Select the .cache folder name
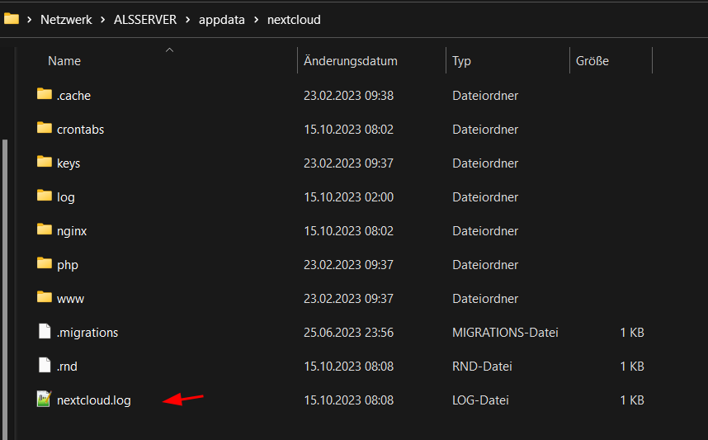Viewport: 708px width, 440px height. (x=73, y=96)
